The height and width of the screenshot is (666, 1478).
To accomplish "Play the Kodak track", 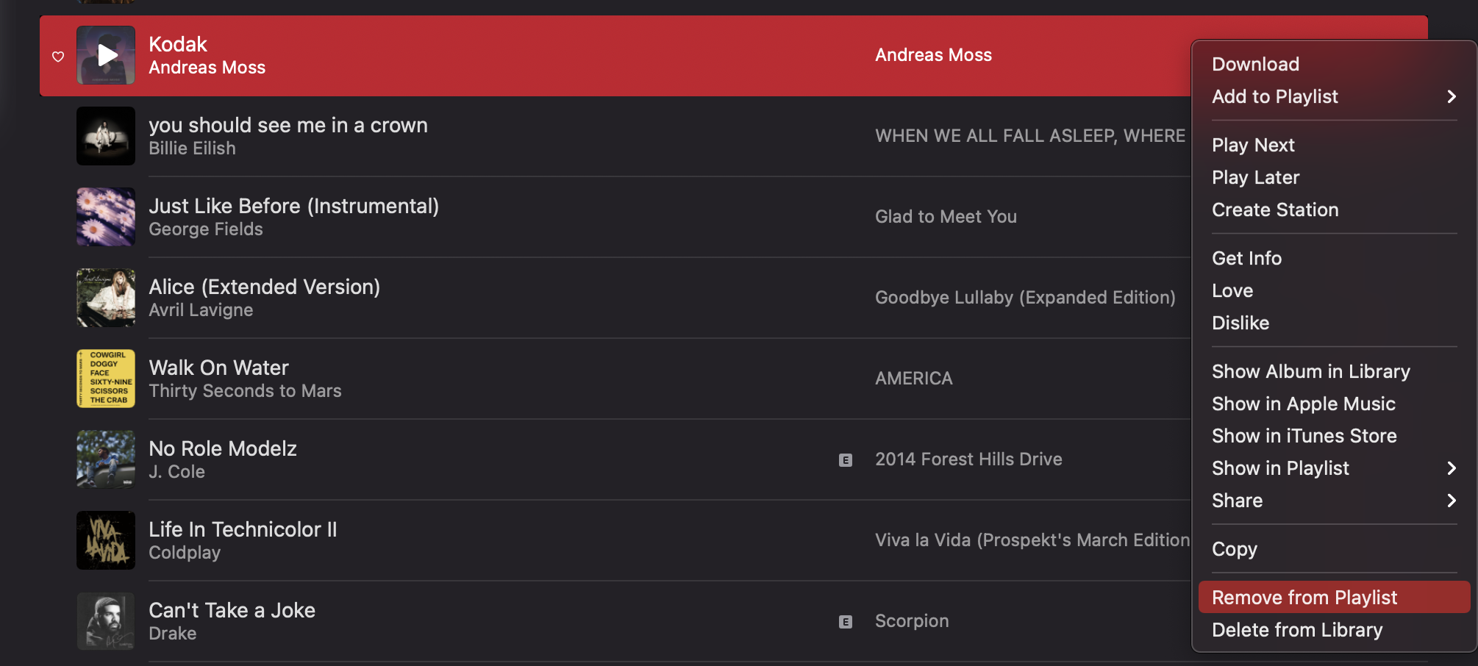I will pos(107,55).
